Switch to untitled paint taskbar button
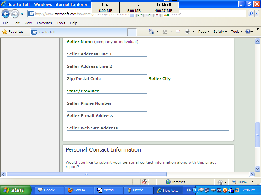Image resolution: width=261 pixels, height=195 pixels. (x=138, y=190)
